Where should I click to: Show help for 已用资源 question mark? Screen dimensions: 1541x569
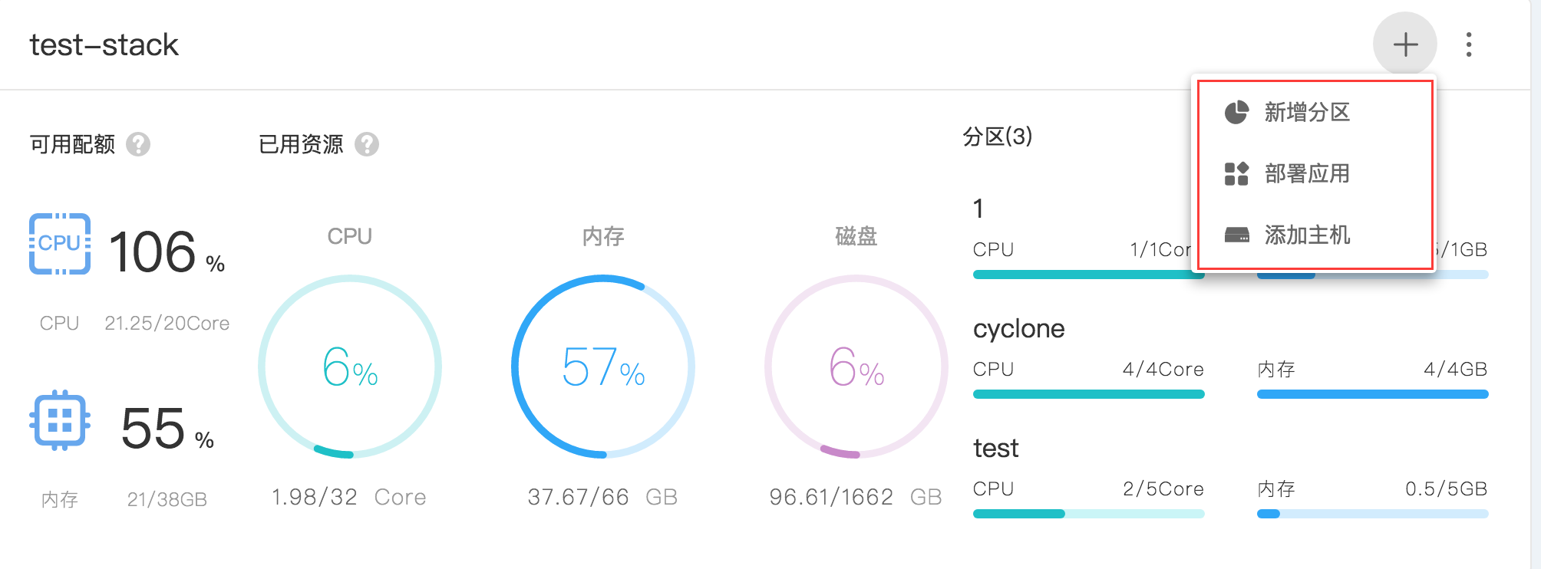point(367,144)
